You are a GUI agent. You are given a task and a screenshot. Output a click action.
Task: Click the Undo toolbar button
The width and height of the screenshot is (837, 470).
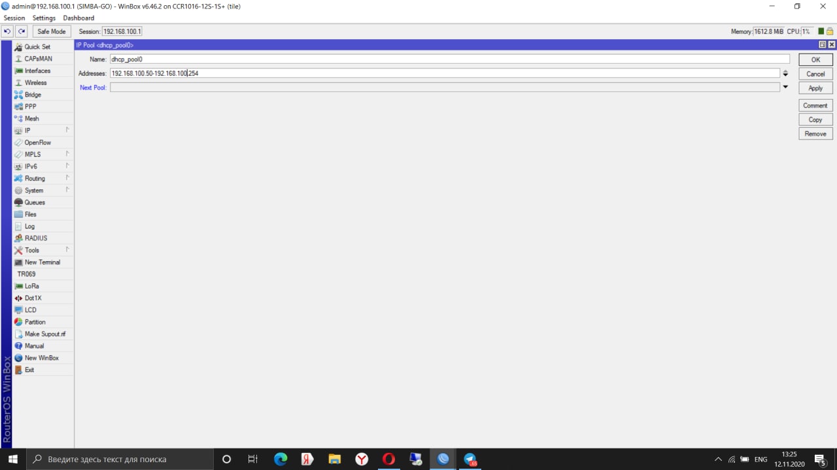[x=8, y=31]
